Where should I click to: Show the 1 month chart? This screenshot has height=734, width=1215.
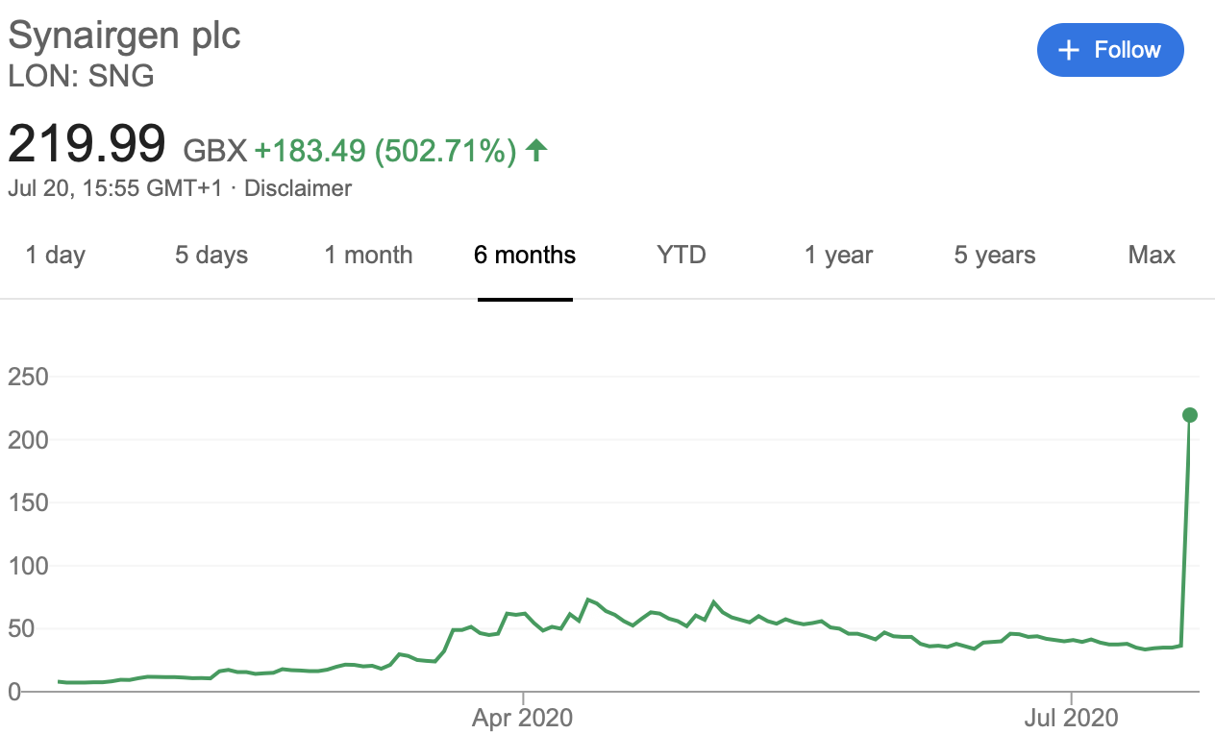tap(368, 255)
